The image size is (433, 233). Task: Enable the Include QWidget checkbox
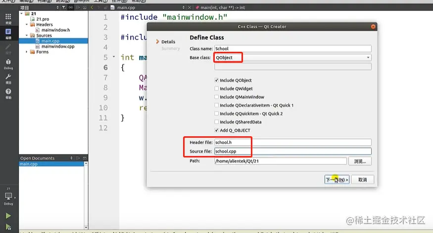tap(217, 88)
